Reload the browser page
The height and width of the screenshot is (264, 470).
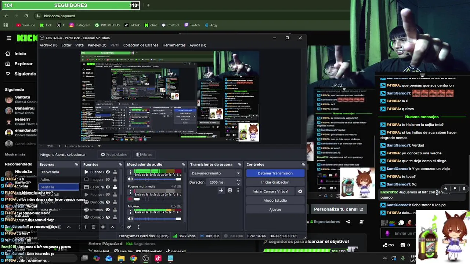click(x=26, y=16)
